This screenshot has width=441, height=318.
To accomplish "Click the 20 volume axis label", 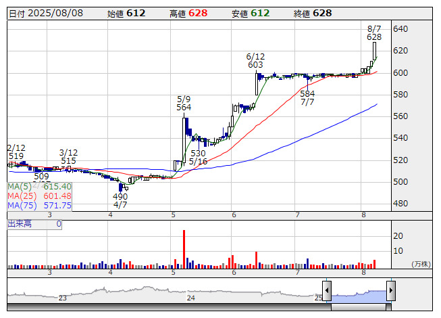I will [x=398, y=235].
